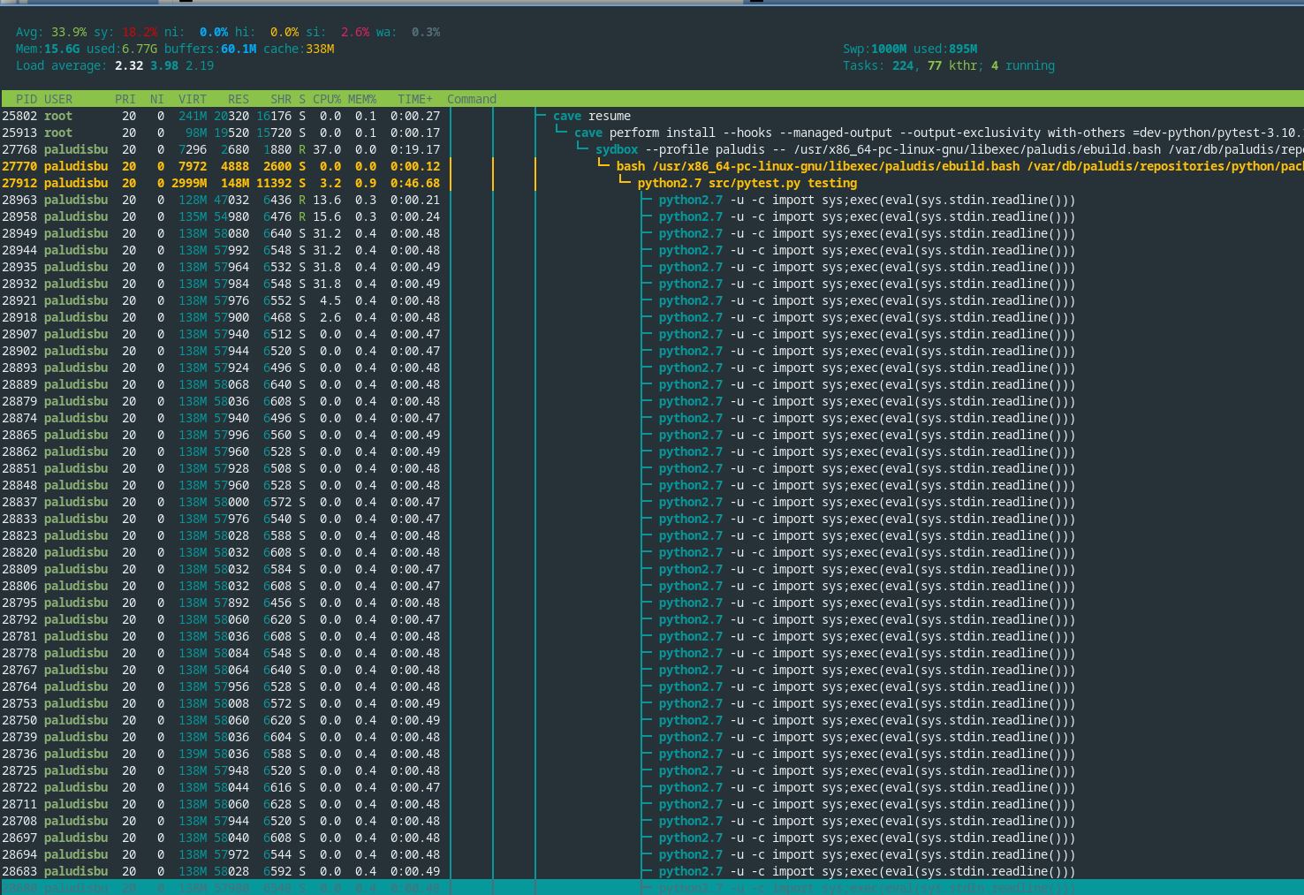Select process row with PID 28833
The width and height of the screenshot is (1304, 895).
pos(652,519)
